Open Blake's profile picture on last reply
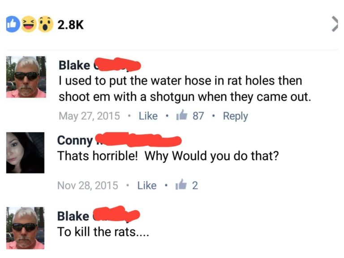The height and width of the screenshot is (258, 344). tap(25, 228)
